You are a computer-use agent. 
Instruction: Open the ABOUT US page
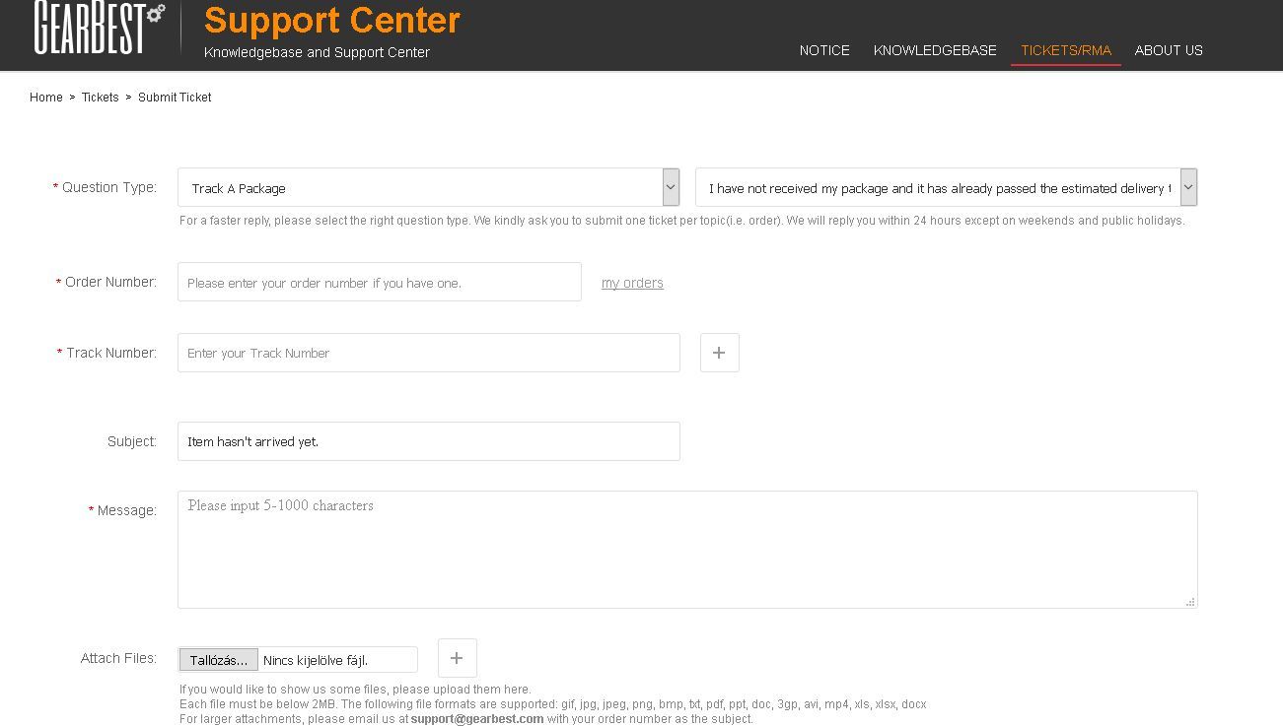(x=1169, y=50)
